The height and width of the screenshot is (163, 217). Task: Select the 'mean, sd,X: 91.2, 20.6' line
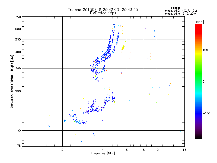coord(180,14)
